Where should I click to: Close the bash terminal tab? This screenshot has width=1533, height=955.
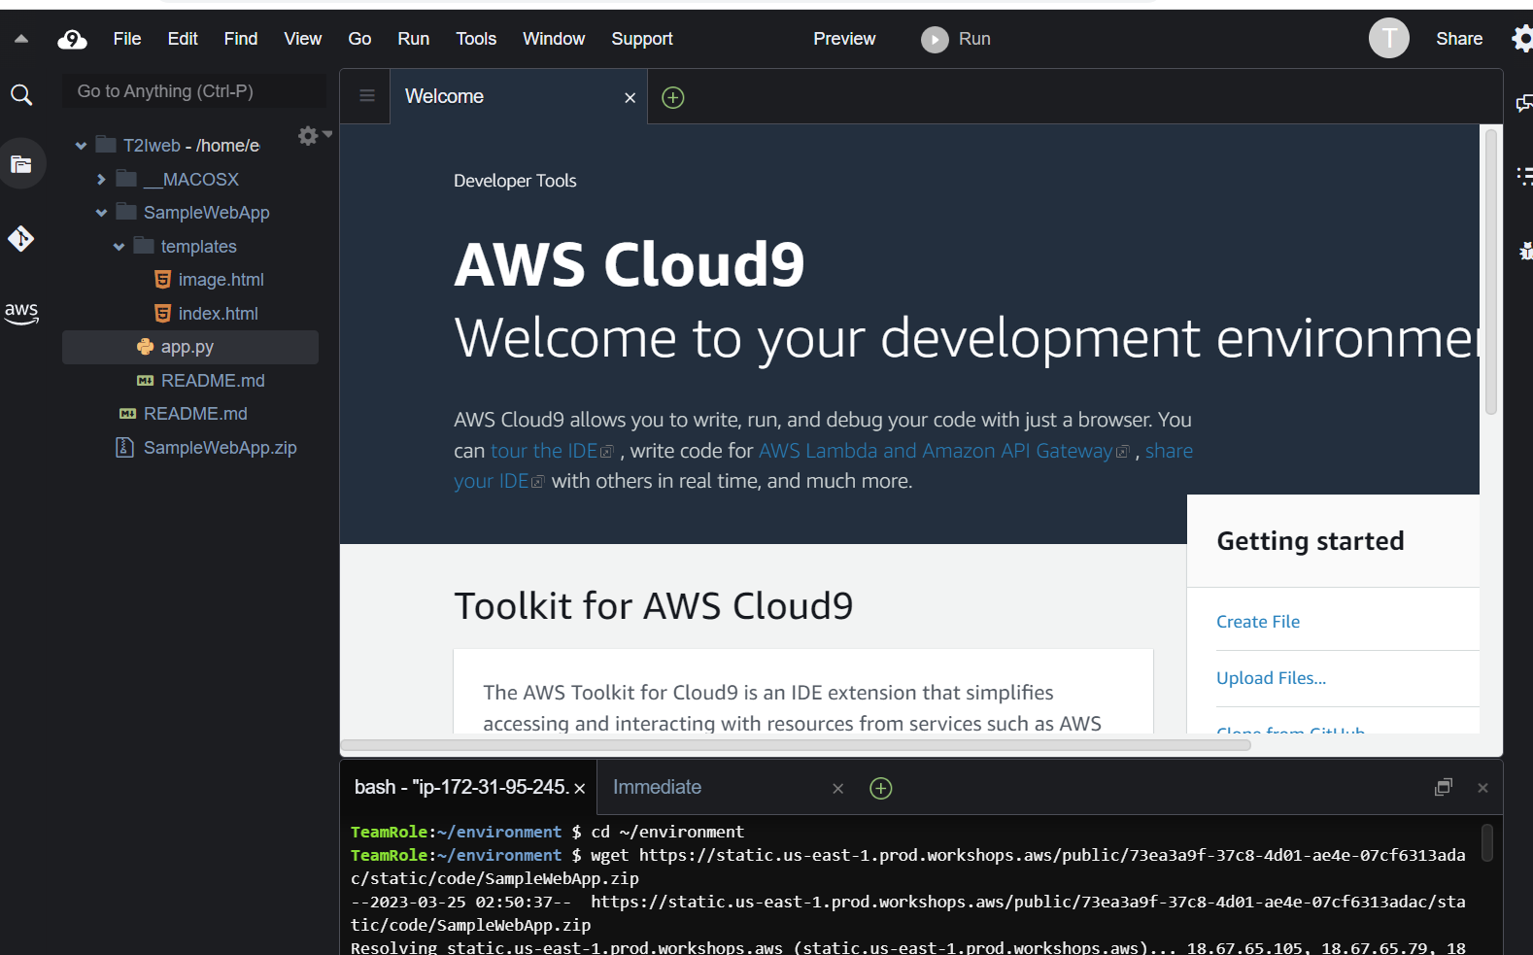tap(580, 789)
